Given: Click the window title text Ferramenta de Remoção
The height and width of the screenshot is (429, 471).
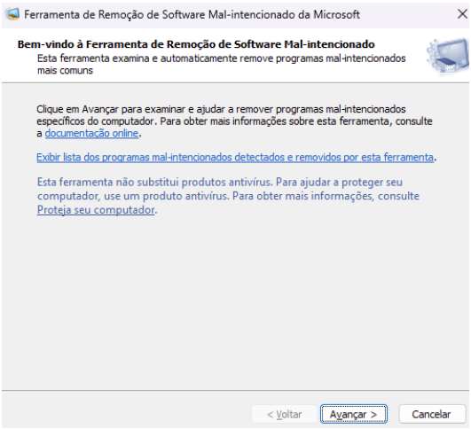Looking at the screenshot, I should (192, 14).
